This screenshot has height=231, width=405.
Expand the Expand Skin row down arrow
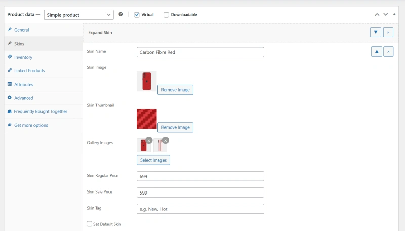point(376,32)
